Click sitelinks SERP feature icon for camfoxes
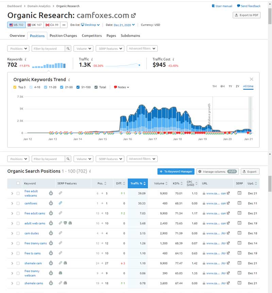 [x=61, y=203]
